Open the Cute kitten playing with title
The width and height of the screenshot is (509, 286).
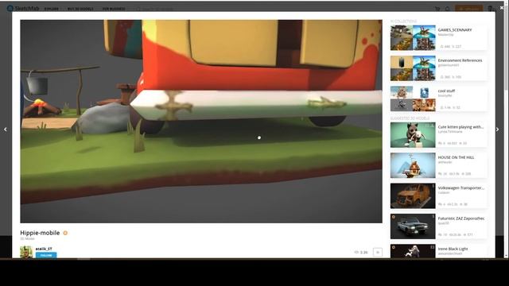click(x=460, y=127)
